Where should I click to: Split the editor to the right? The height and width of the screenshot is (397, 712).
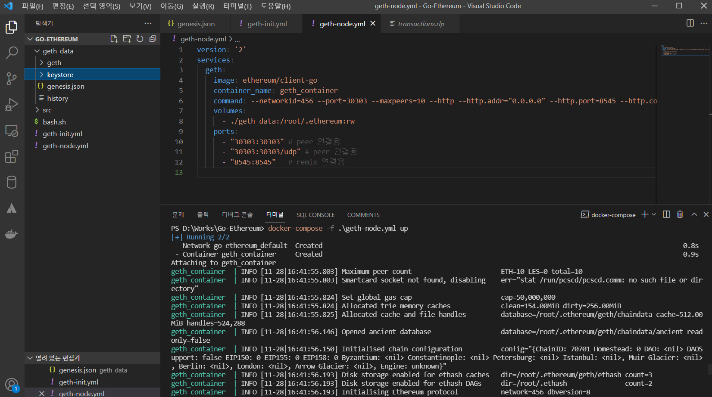pos(690,23)
